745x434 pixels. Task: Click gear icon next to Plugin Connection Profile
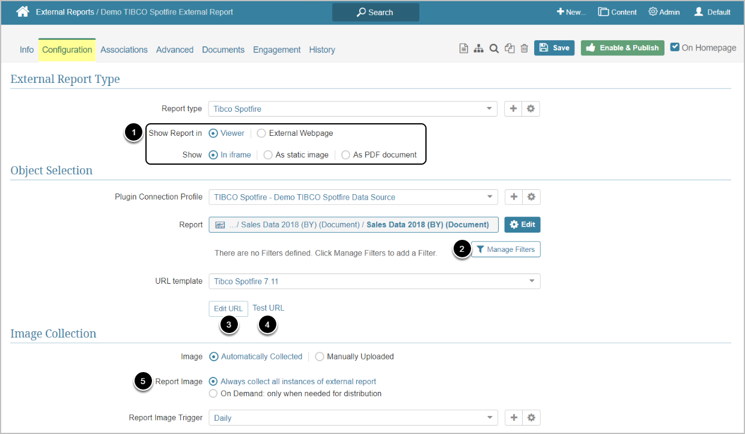tap(531, 197)
